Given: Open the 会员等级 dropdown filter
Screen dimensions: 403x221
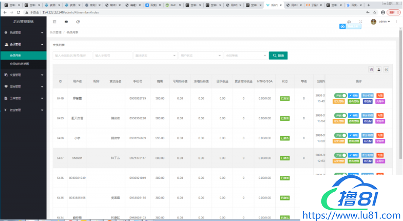Looking at the screenshot, I should pyautogui.click(x=245, y=56).
